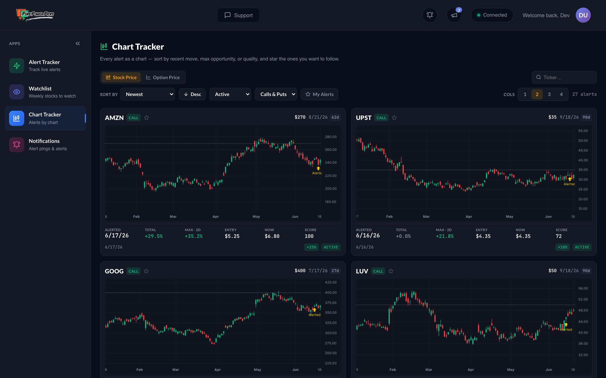Toggle Desc sort direction
The width and height of the screenshot is (606, 378).
(x=192, y=94)
